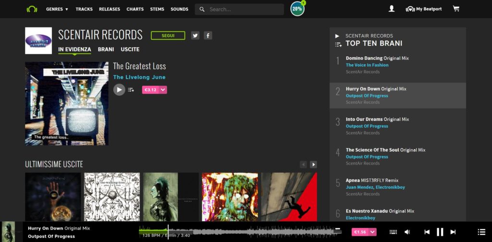Open The Voice In Fashion artist link
The image size is (492, 242).
pos(367,65)
